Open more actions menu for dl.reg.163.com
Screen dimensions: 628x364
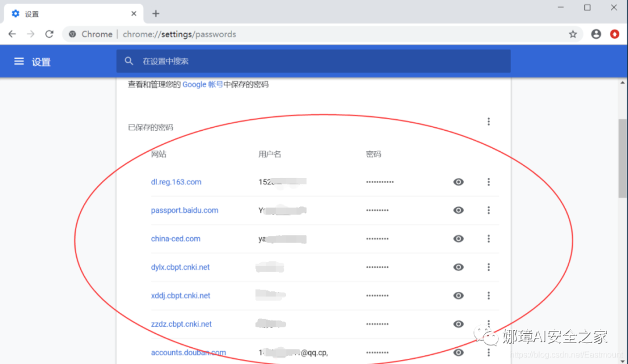[x=488, y=182]
